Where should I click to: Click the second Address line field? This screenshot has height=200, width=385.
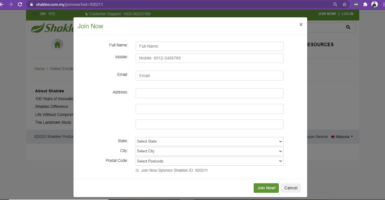click(209, 109)
